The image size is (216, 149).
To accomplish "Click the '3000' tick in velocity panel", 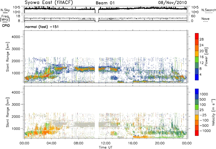I will (16, 104).
